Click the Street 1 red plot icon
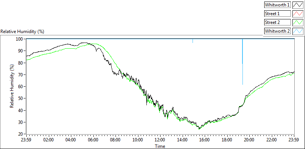The width and height of the screenshot is (305, 149). [298, 14]
